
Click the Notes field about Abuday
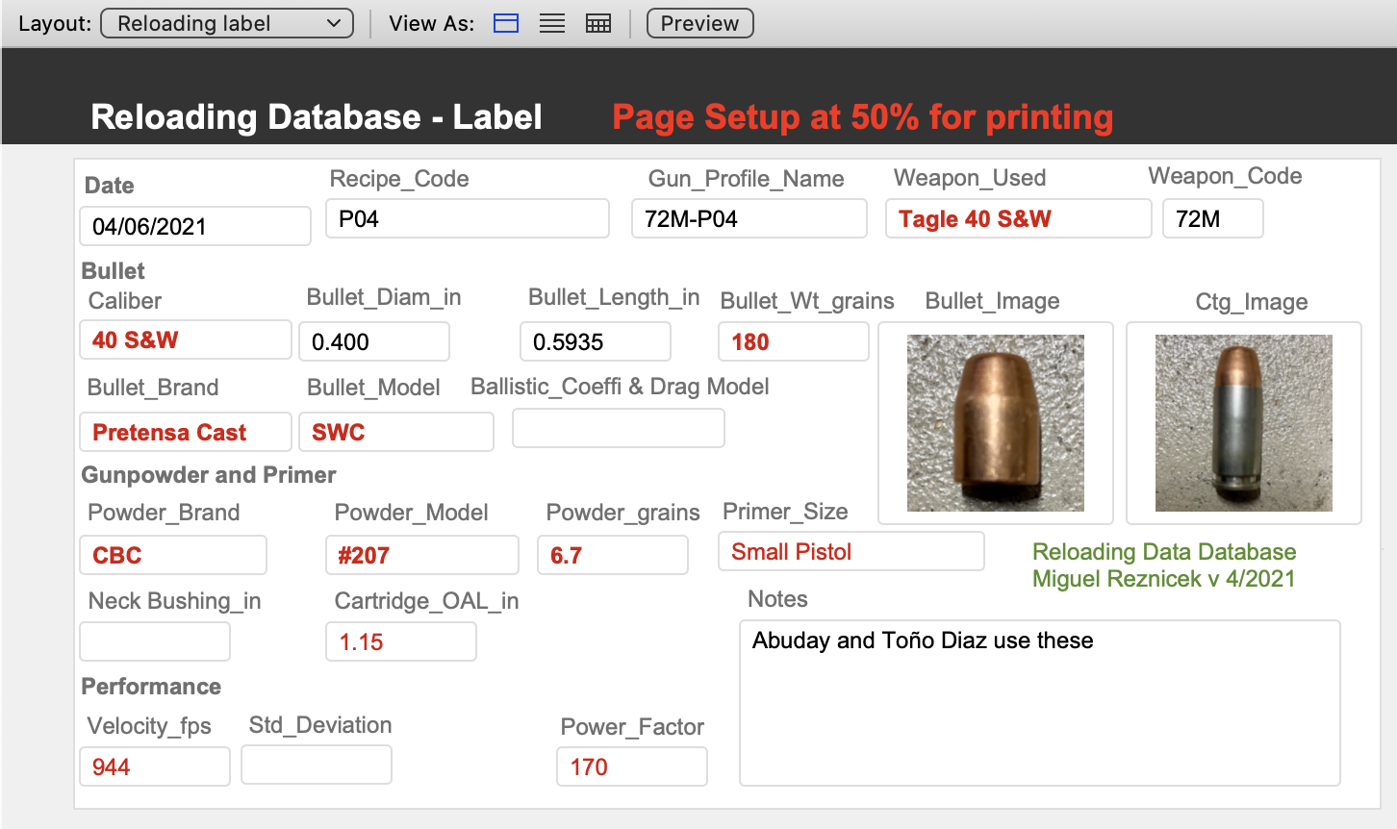click(x=1040, y=703)
